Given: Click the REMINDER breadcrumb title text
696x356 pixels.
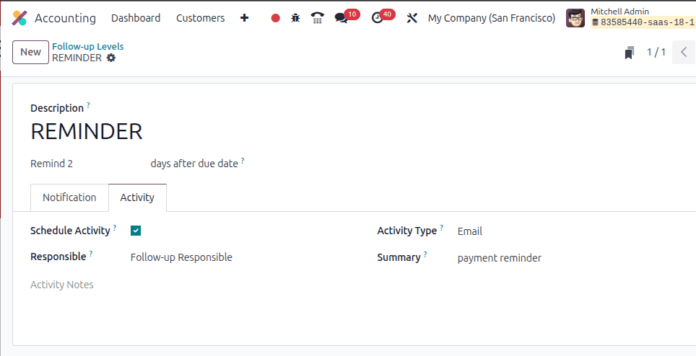Looking at the screenshot, I should click(x=77, y=58).
